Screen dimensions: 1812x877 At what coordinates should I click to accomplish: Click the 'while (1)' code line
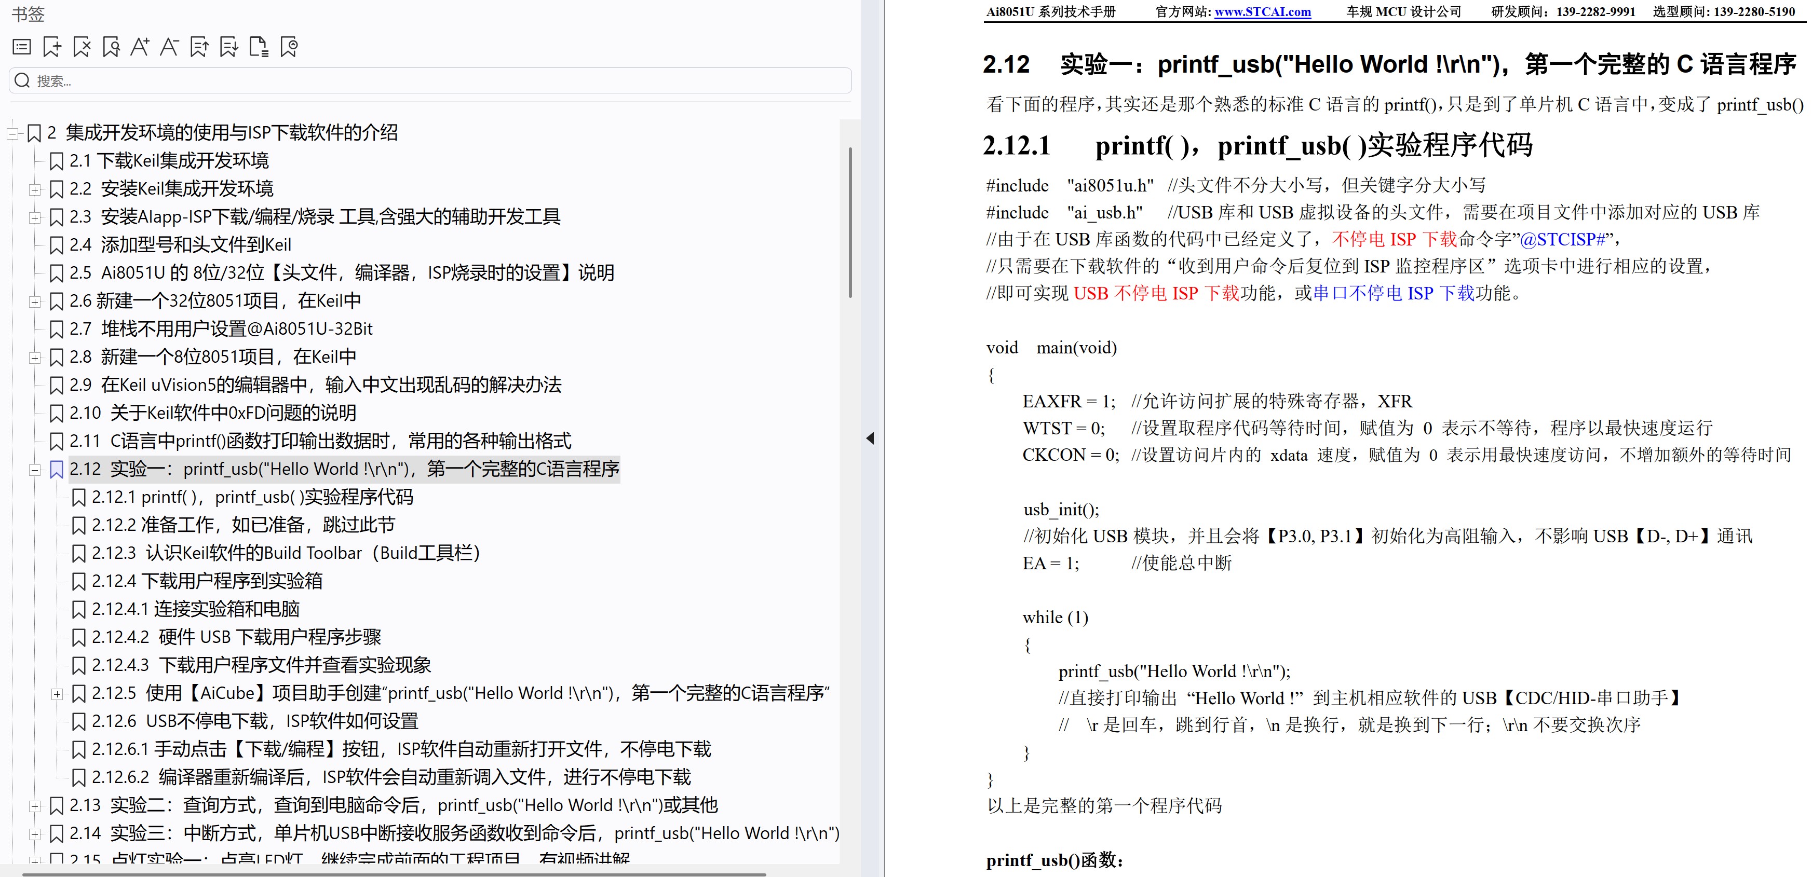(x=1055, y=618)
